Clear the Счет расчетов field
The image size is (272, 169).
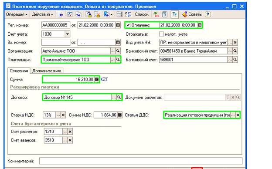(70, 132)
